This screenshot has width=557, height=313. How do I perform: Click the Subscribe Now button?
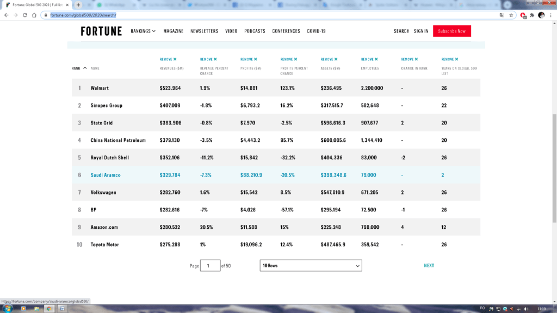pos(451,32)
